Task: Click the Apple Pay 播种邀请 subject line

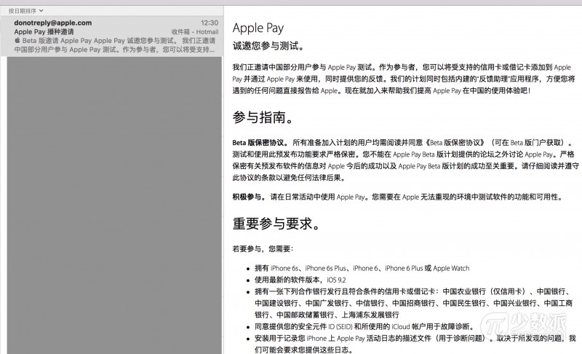Action: click(x=45, y=33)
